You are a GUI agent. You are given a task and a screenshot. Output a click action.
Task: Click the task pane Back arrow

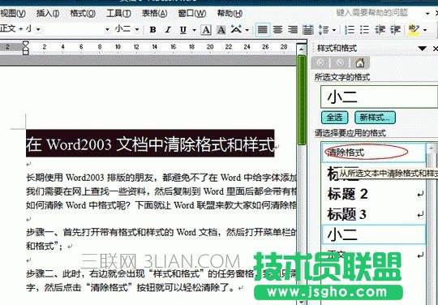pos(320,63)
